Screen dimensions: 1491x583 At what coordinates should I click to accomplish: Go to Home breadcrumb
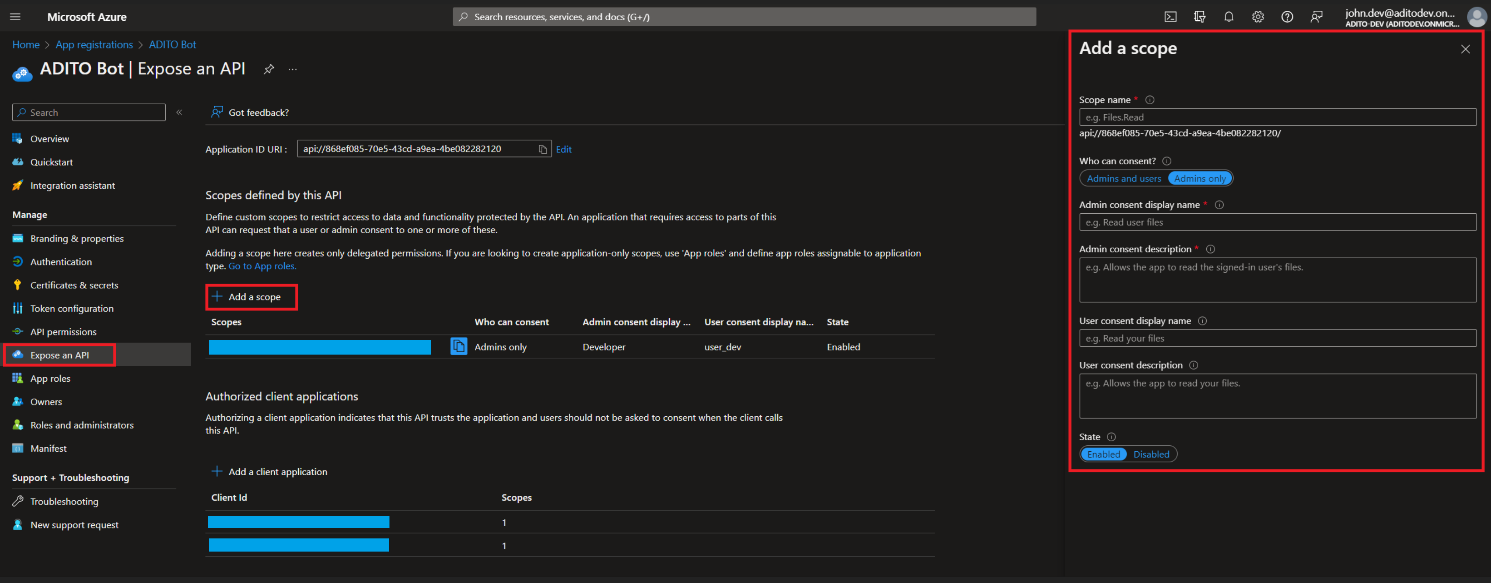(26, 45)
